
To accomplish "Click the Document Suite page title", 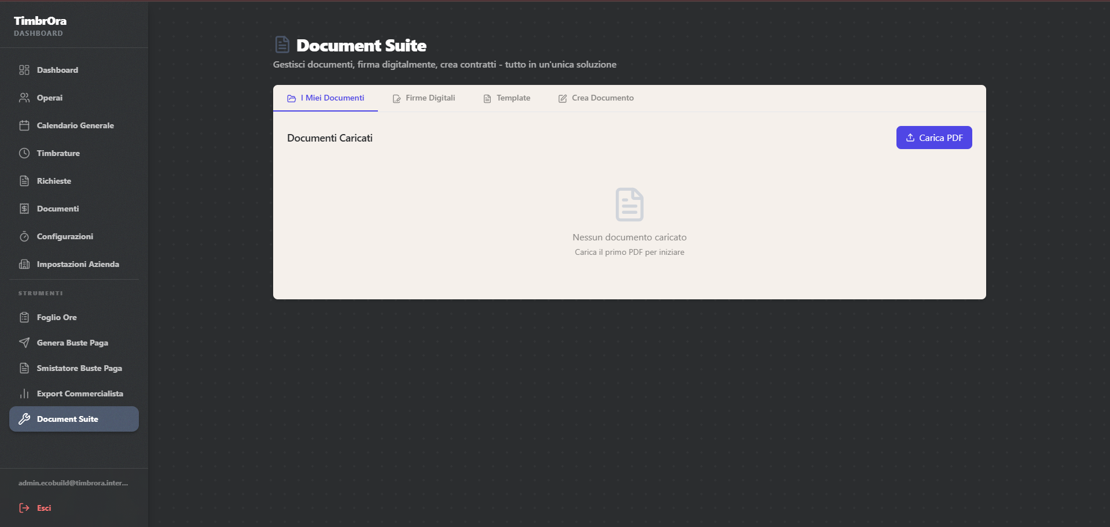I will 361,45.
